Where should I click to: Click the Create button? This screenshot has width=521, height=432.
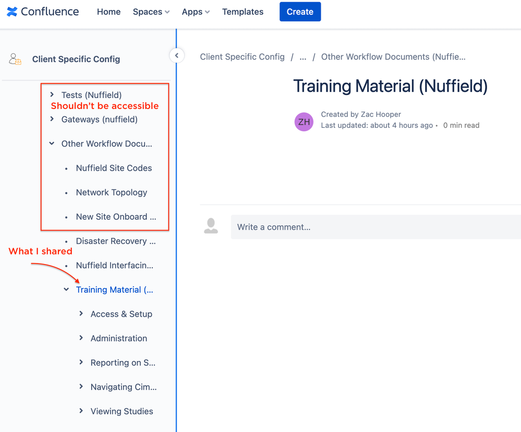[x=300, y=11]
